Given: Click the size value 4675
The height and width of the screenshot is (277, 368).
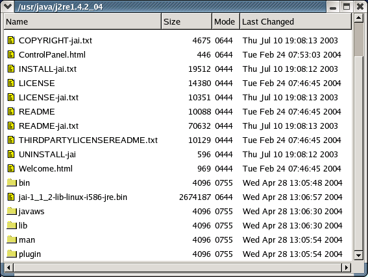Looking at the screenshot, I should point(202,41).
